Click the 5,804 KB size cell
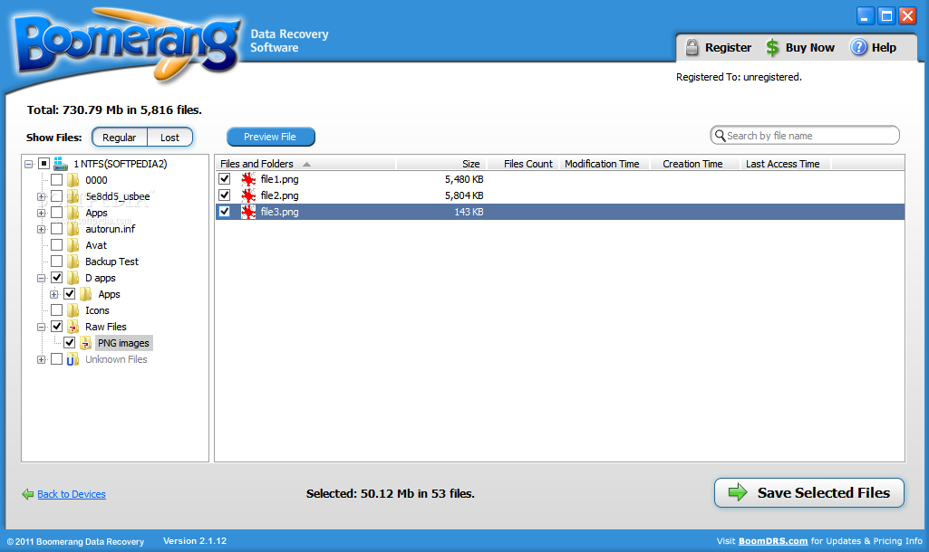Viewport: 929px width, 552px height. point(464,195)
